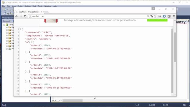Click the page icon beside jsonlint.com
Screen dimensions: 190x107
point(30,16)
